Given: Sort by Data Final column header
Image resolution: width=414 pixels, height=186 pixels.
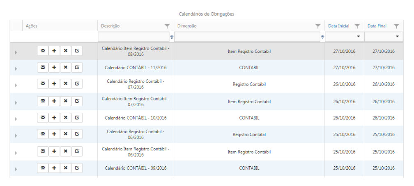Looking at the screenshot, I should pyautogui.click(x=377, y=26).
